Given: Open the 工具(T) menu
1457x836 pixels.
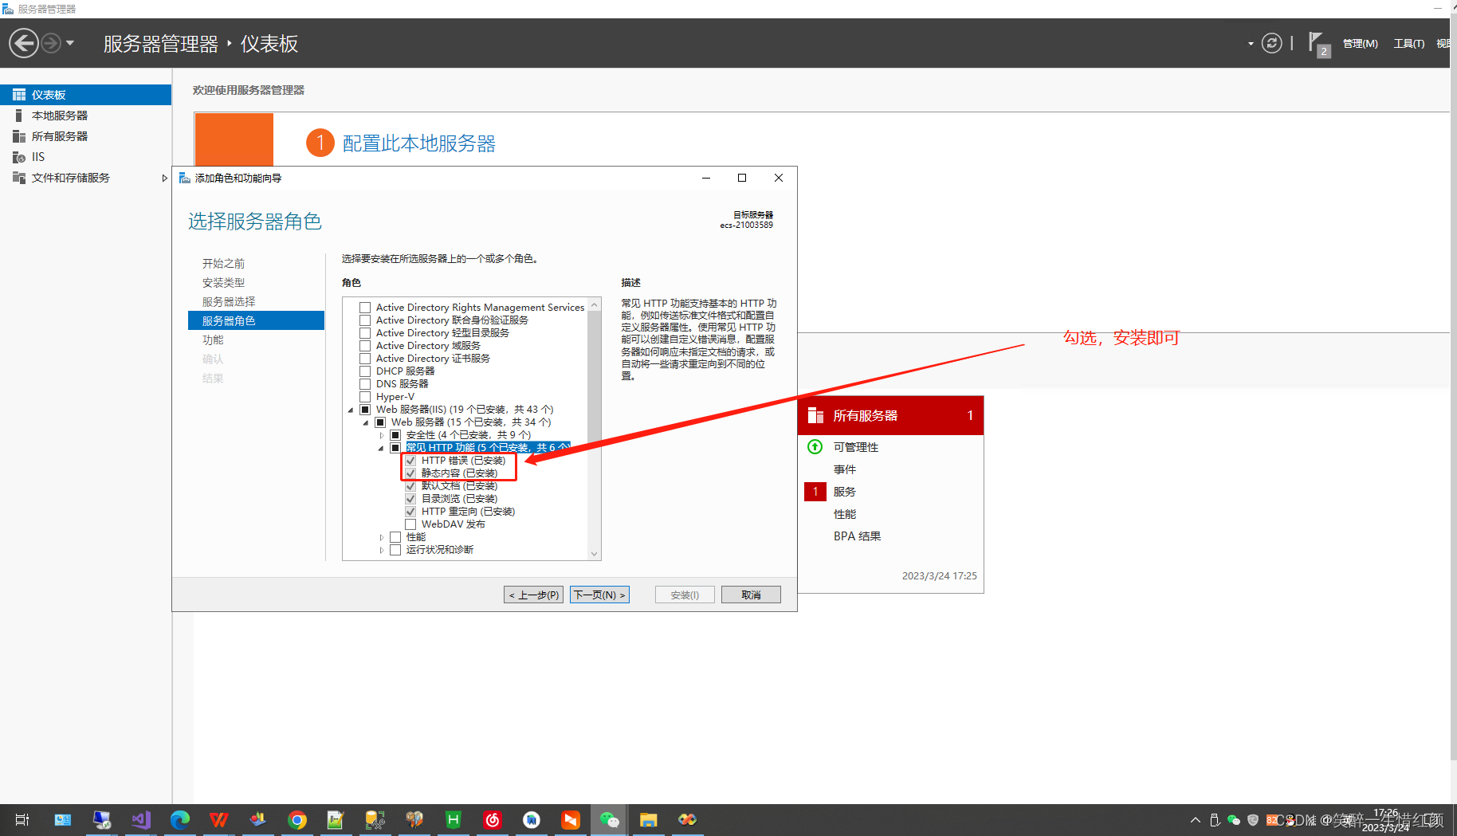Looking at the screenshot, I should pos(1408,44).
